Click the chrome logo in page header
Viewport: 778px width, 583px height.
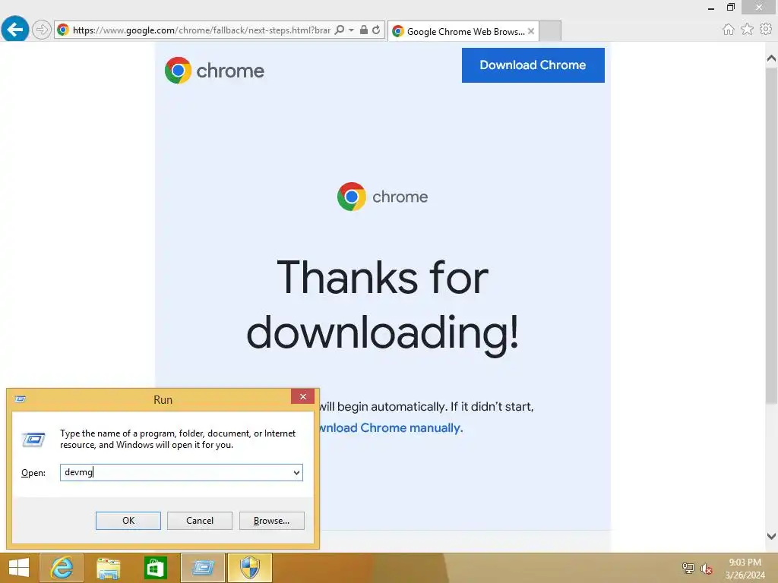coord(214,71)
